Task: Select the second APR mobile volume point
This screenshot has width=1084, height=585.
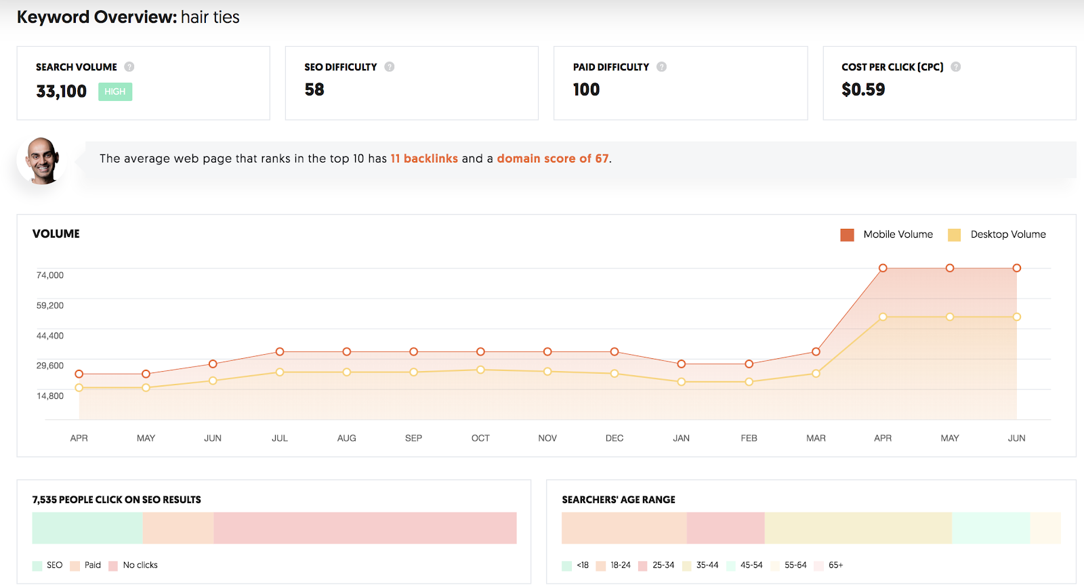Action: [883, 268]
